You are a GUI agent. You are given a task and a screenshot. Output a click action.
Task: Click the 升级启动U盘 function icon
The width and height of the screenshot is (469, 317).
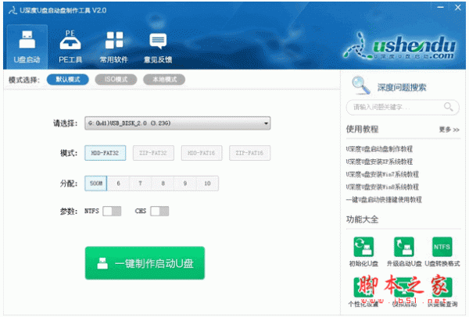[404, 247]
